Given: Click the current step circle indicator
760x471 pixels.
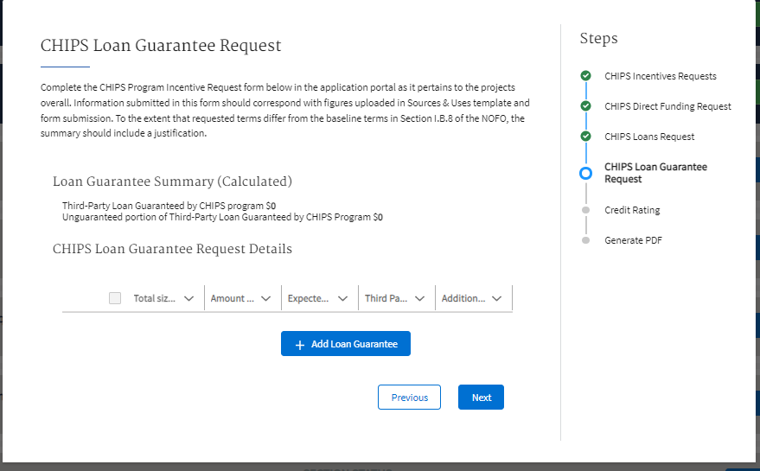Looking at the screenshot, I should coord(585,173).
